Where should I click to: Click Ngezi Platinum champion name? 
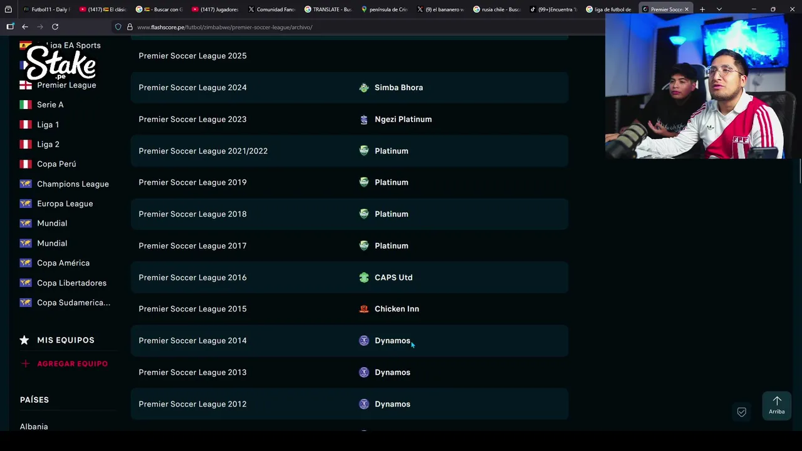[403, 120]
